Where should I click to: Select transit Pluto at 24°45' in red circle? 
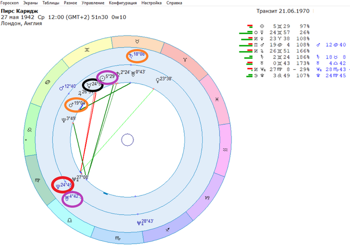(x=65, y=185)
